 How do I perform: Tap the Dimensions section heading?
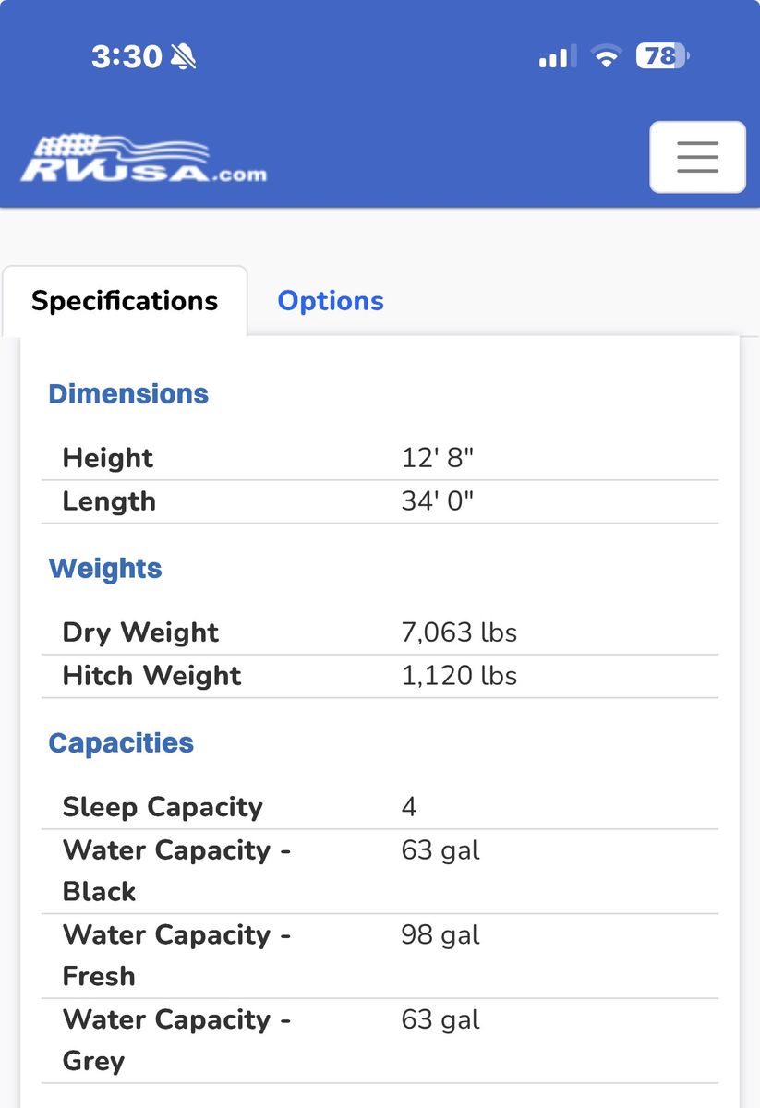click(128, 393)
